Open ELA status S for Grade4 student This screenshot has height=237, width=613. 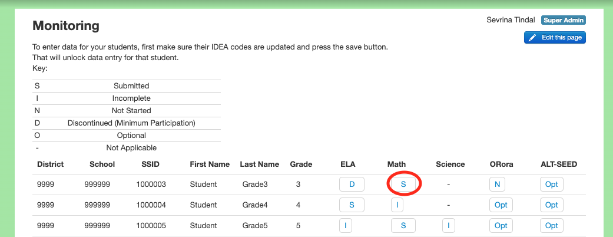tap(352, 205)
